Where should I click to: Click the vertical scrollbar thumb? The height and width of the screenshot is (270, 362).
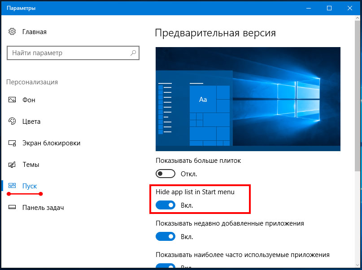coord(357,96)
